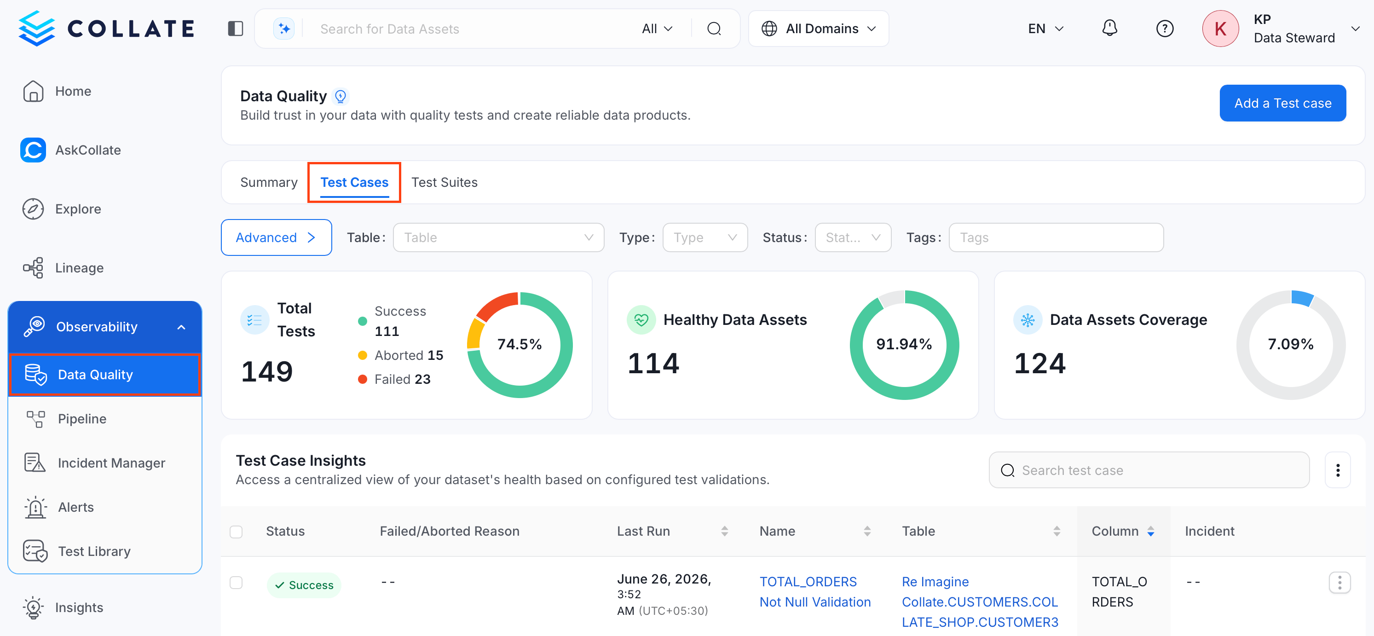
Task: Open Test Case Insights three-dot menu
Action: [1337, 470]
